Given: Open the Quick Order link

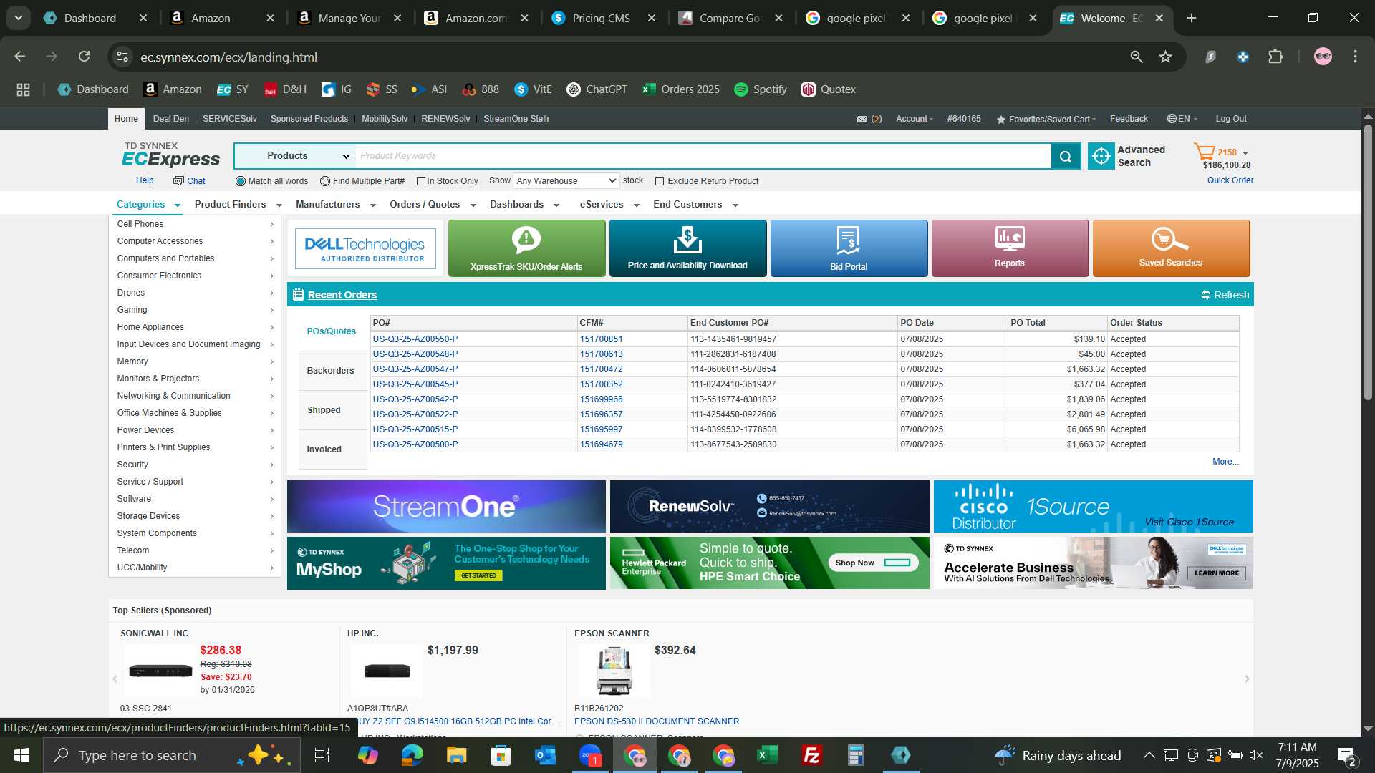Looking at the screenshot, I should click(1230, 180).
